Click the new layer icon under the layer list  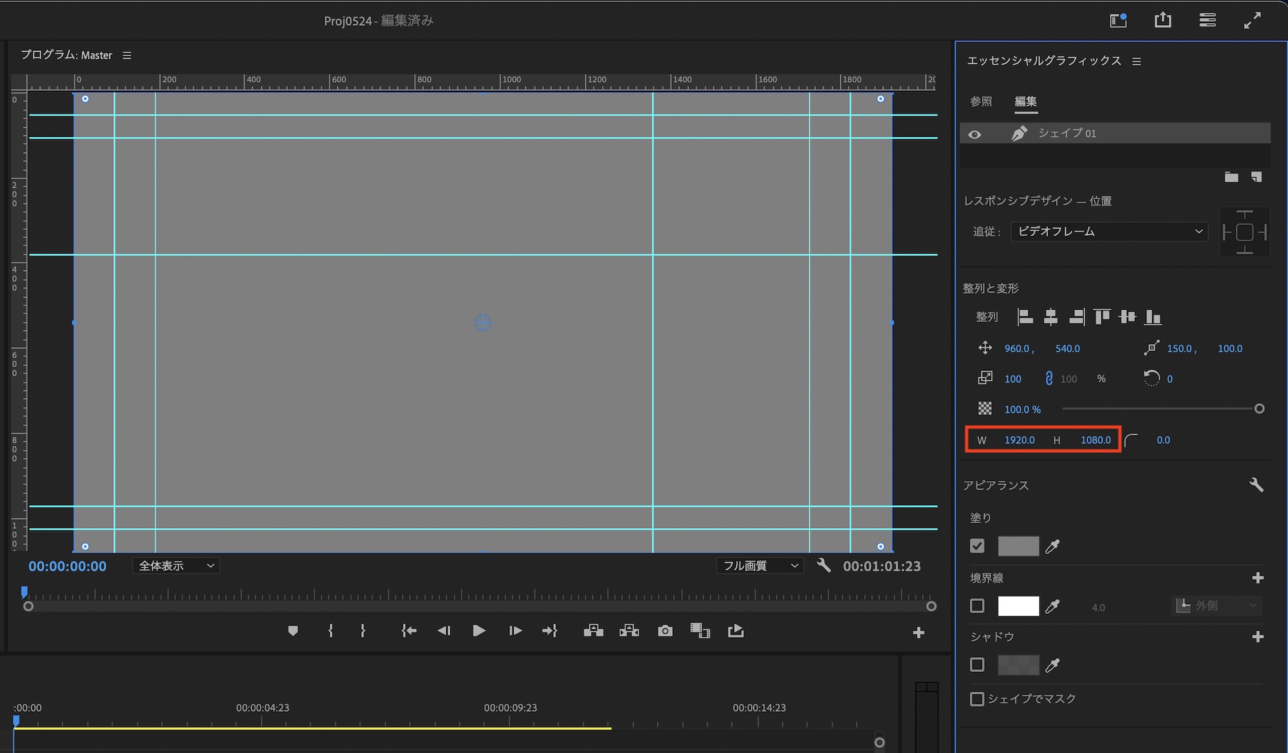tap(1256, 177)
